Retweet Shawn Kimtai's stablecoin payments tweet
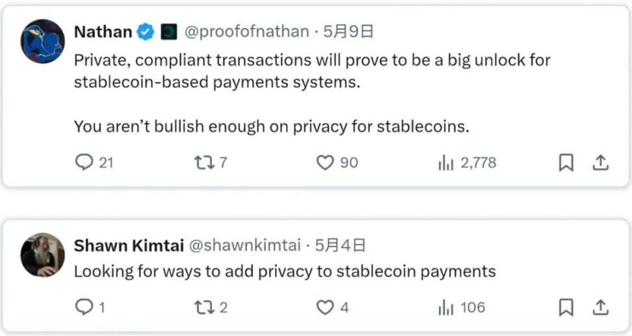Image resolution: width=632 pixels, height=336 pixels. pos(204,307)
